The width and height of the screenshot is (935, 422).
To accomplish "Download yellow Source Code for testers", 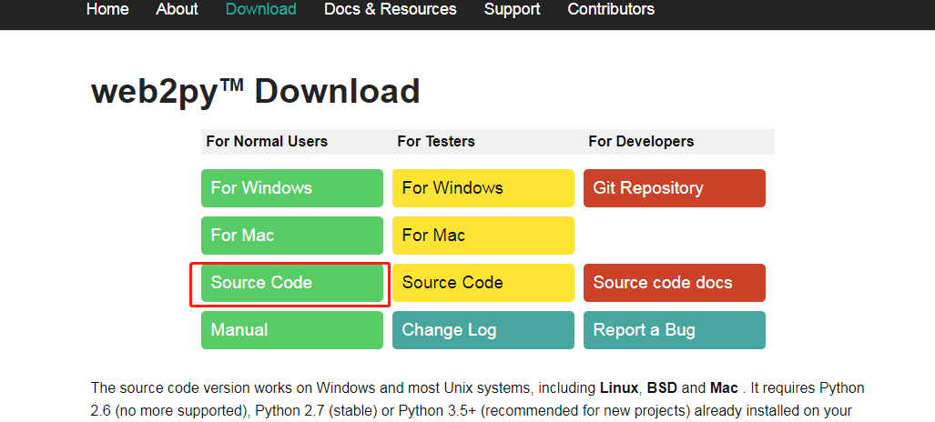I will pos(483,283).
